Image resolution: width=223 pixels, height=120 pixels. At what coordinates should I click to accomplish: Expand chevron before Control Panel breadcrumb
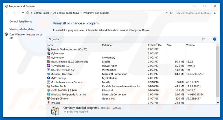(x=31, y=13)
